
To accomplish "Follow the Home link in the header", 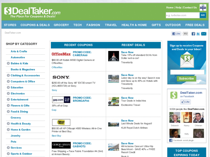I will click(170, 7).
